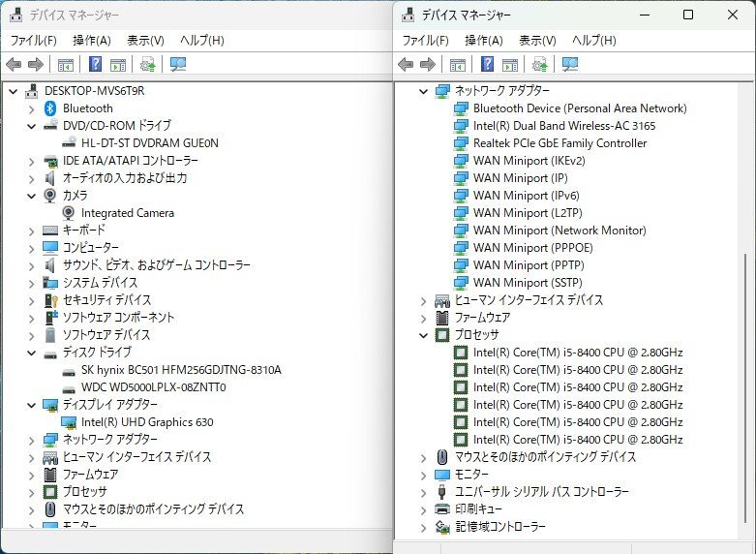Open 表示(V) menu in right window
The image size is (756, 554).
pyautogui.click(x=537, y=41)
